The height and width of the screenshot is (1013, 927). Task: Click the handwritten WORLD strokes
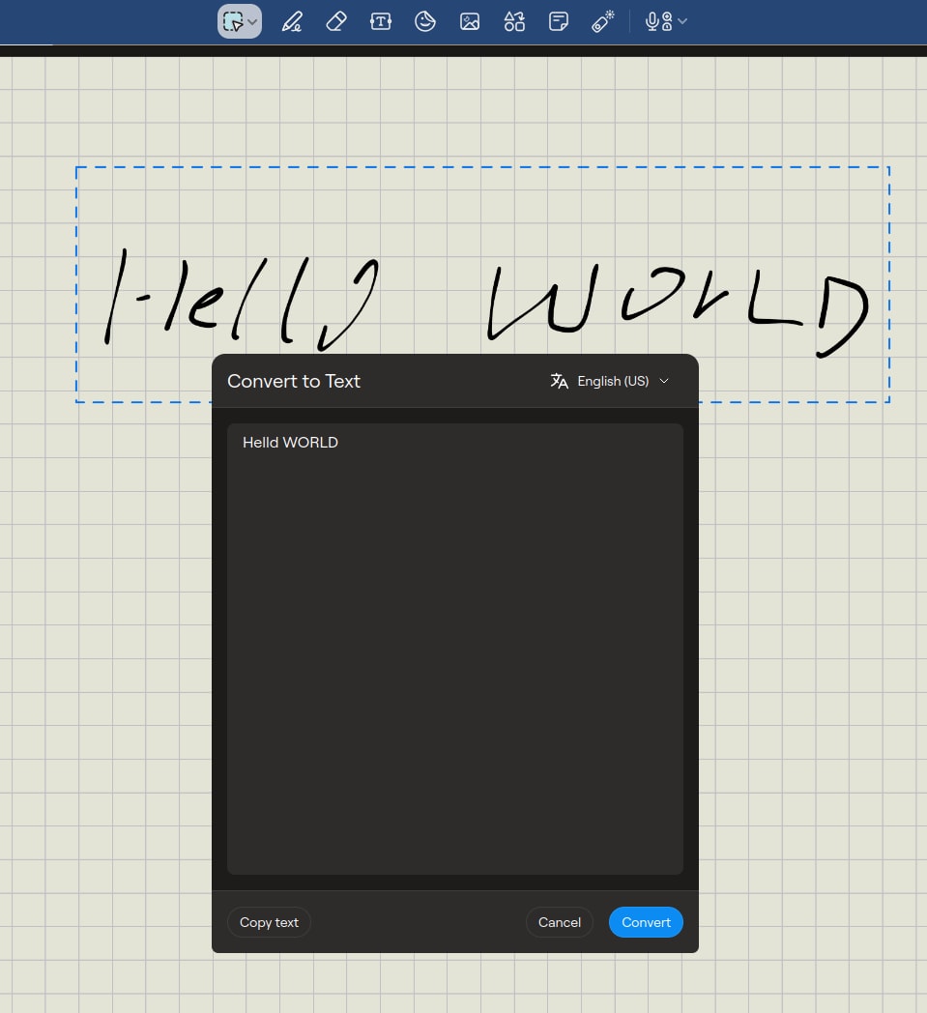tap(678, 310)
